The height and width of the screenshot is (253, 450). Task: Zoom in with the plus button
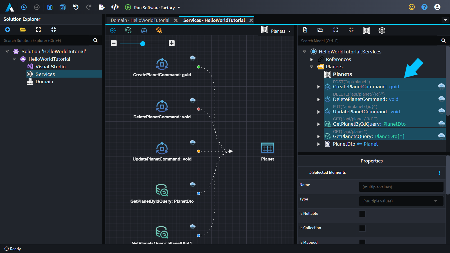point(172,43)
